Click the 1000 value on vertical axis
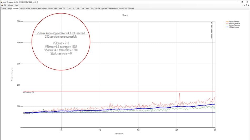The image size is (250, 140). 19,106
